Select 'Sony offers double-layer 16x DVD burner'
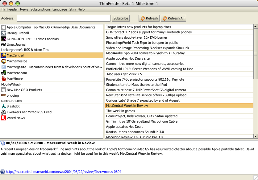This screenshot has height=180, width=258. 179,38
